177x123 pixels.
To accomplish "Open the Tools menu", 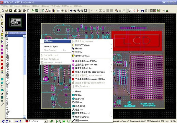I will (55, 6).
